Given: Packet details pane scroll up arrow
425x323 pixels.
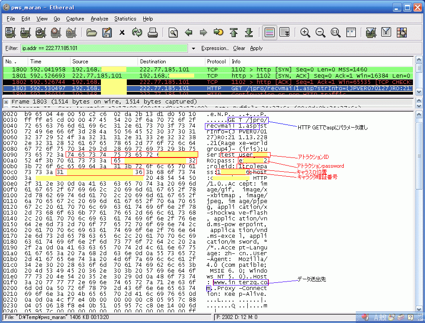Looking at the screenshot, I should click(419, 100).
